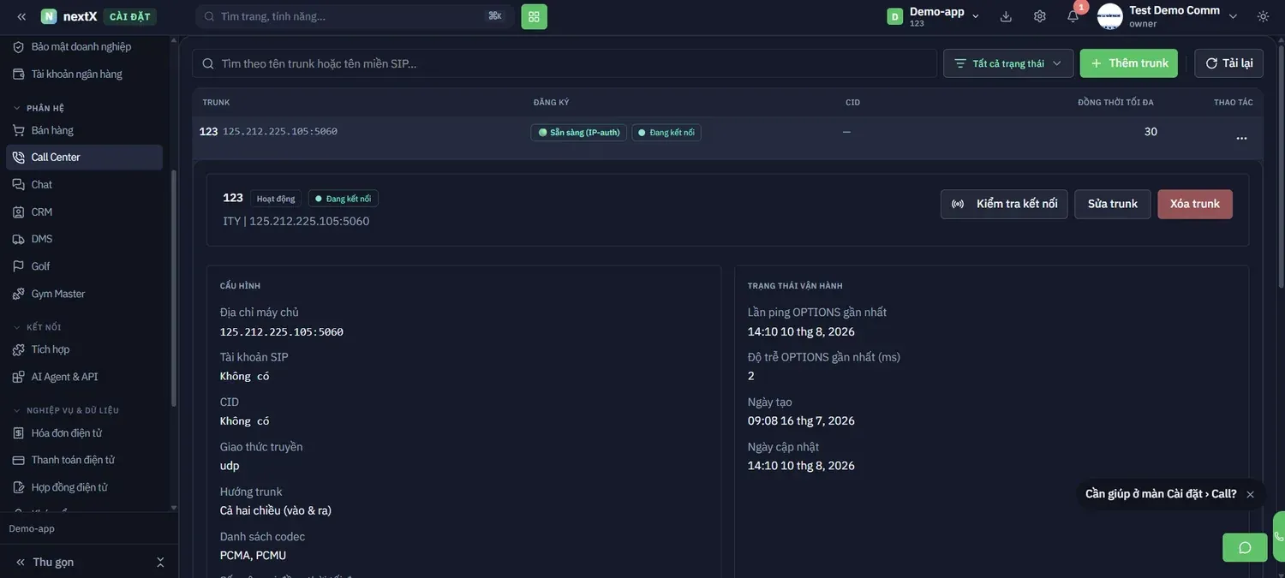This screenshot has width=1285, height=578.
Task: Click the Xóa trunk button
Action: [x=1195, y=204]
